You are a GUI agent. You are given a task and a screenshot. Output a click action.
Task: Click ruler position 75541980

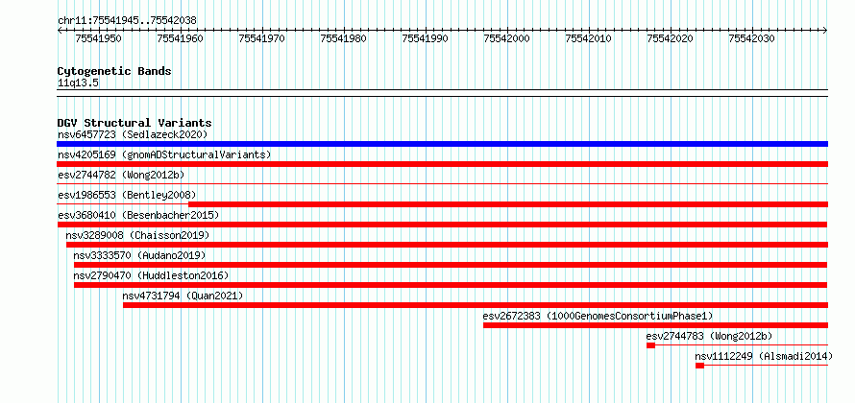pos(344,38)
